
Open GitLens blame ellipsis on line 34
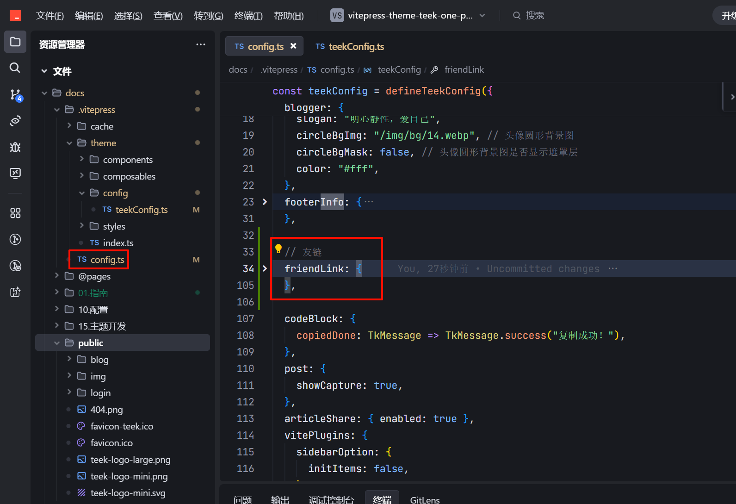click(613, 268)
